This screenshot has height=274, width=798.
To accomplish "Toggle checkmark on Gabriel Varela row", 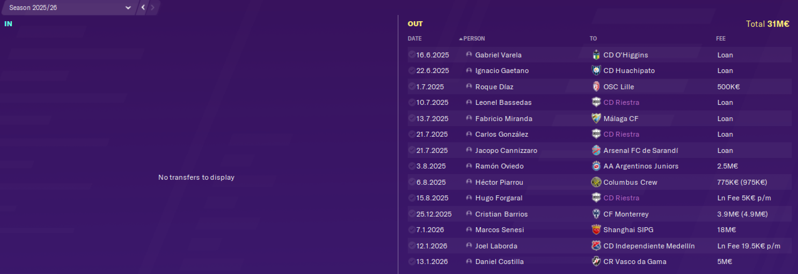I will pyautogui.click(x=412, y=55).
